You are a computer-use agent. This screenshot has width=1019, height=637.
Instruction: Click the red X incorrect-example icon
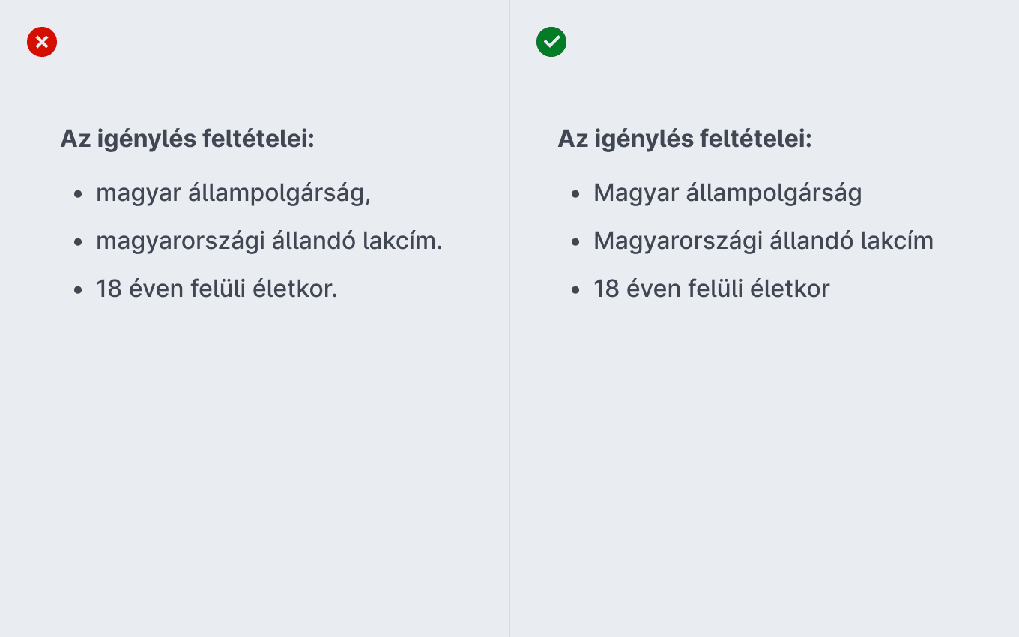[42, 42]
